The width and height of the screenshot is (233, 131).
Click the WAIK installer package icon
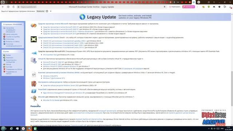(x=34, y=74)
